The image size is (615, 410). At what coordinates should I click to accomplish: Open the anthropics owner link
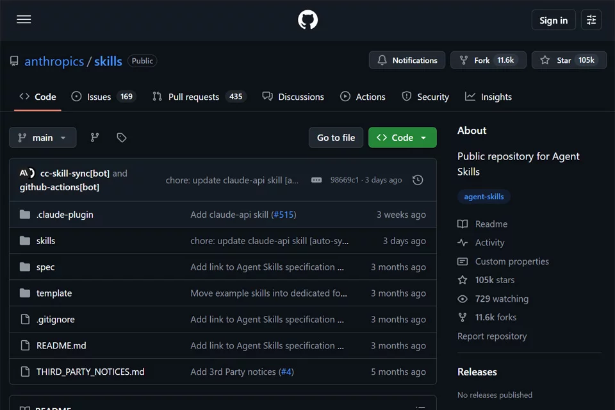(x=54, y=61)
